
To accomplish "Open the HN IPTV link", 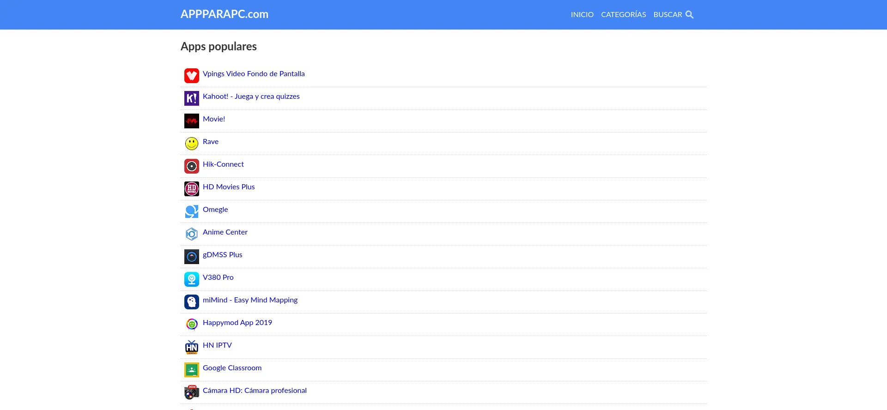I will pos(217,345).
